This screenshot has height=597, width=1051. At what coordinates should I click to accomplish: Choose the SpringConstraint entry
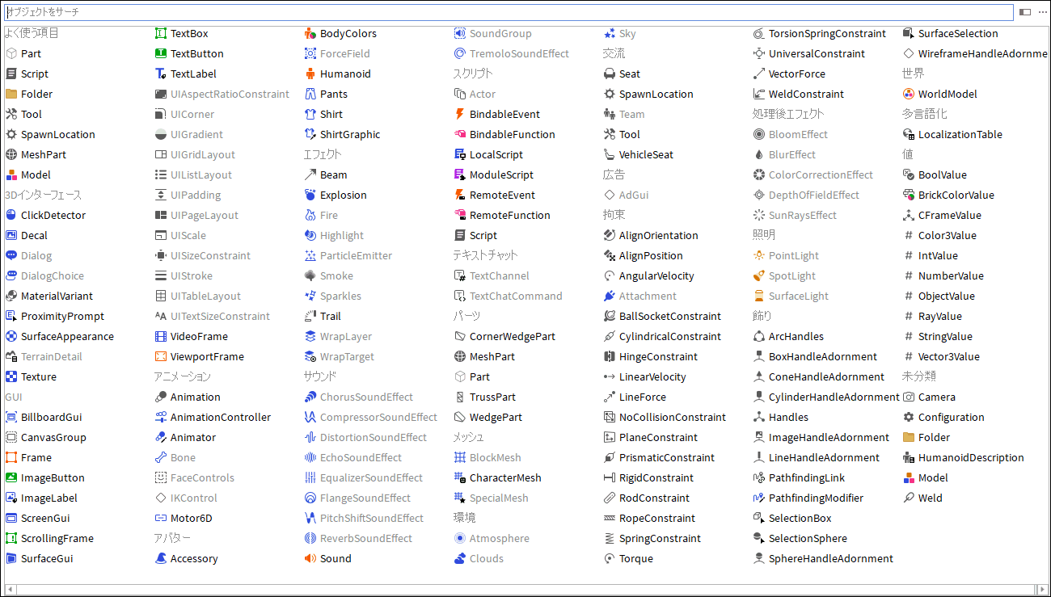point(660,538)
